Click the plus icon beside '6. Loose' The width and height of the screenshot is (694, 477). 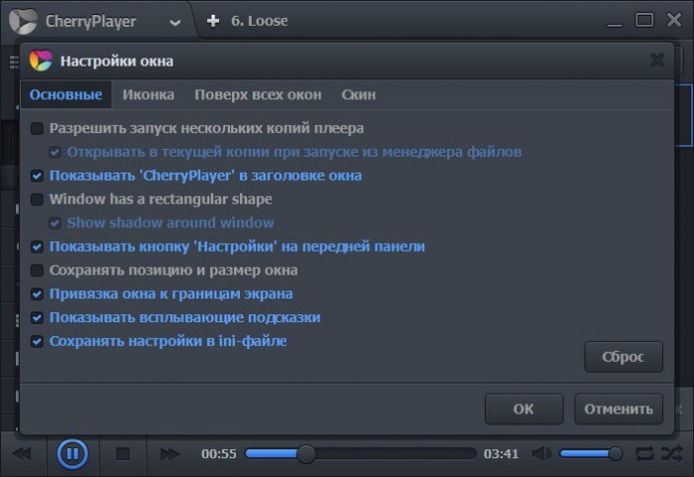[x=213, y=21]
